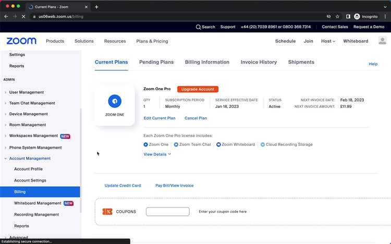The image size is (391, 244).
Task: Click the browser bookmark star icon
Action: [x=338, y=17]
